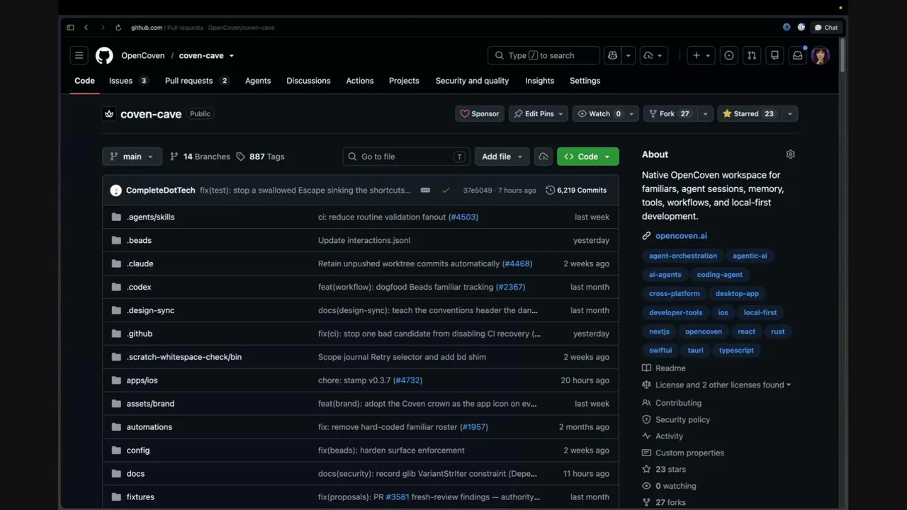
Task: Open the repositories icon in the header
Action: tap(774, 55)
